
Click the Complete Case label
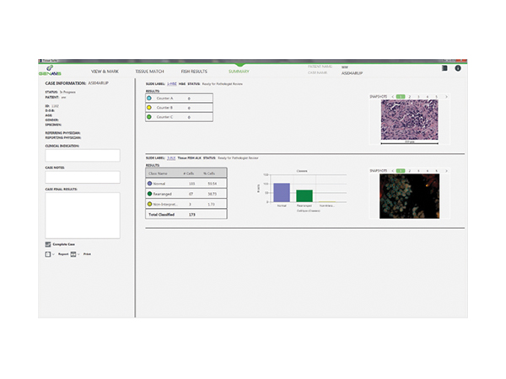(63, 244)
